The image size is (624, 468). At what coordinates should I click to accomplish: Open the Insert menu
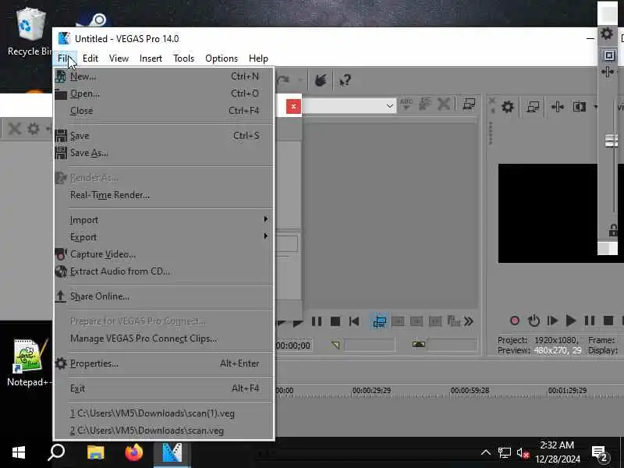(x=151, y=58)
